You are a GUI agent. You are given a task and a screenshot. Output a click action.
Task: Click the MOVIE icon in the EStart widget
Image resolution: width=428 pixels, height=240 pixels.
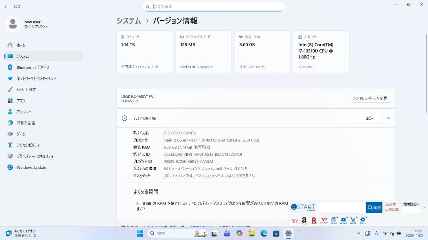tap(343, 220)
